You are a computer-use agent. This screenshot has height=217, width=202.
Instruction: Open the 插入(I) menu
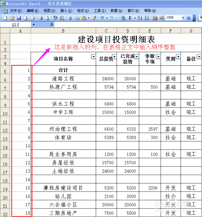[x=66, y=11]
